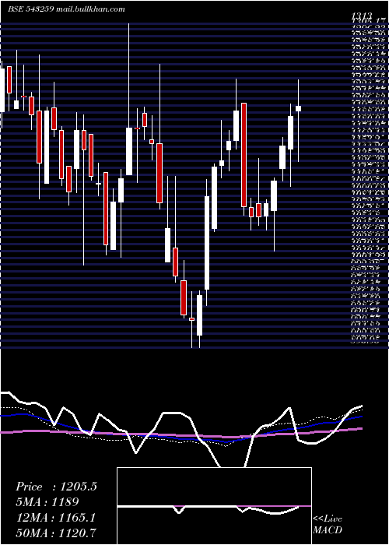The width and height of the screenshot is (389, 545).
Task: Click the BSE 543259 chart title
Action: 30,9
